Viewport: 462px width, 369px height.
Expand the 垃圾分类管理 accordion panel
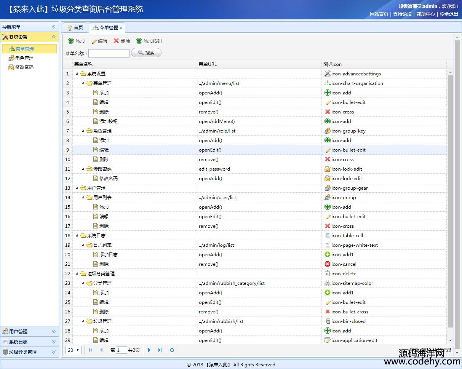54,352
